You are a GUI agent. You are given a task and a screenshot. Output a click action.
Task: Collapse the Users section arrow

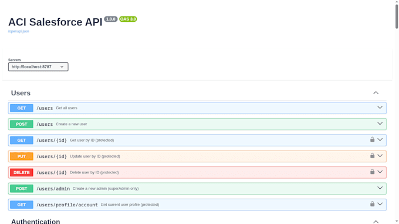coord(376,93)
